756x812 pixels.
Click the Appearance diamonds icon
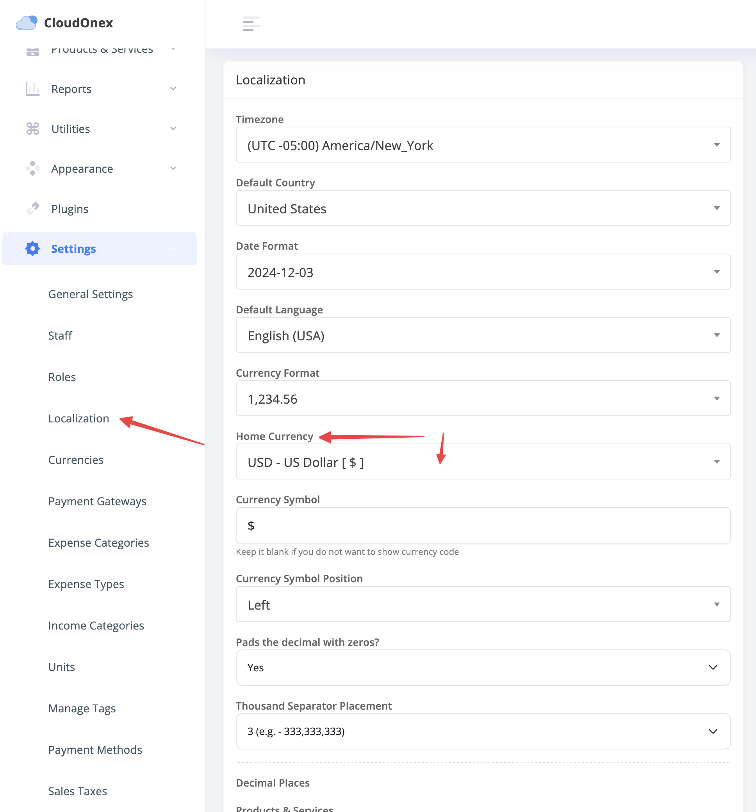click(x=33, y=168)
